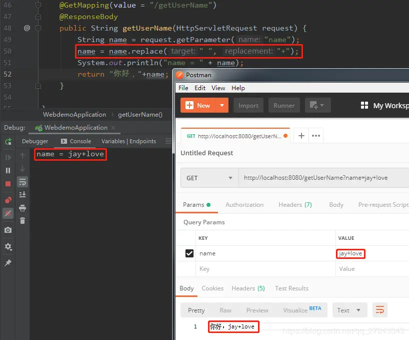
Task: Collapse method fold marker at line 48
Action: click(38, 28)
